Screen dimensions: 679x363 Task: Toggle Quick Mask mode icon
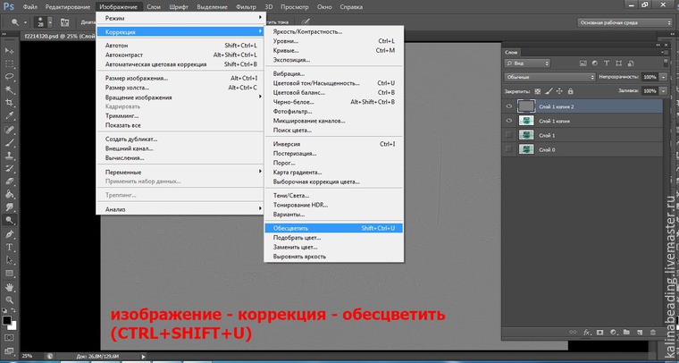9,337
